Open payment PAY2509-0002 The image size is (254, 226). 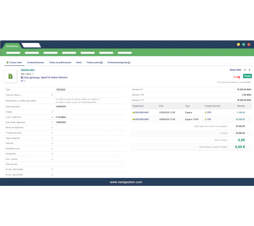(x=142, y=119)
